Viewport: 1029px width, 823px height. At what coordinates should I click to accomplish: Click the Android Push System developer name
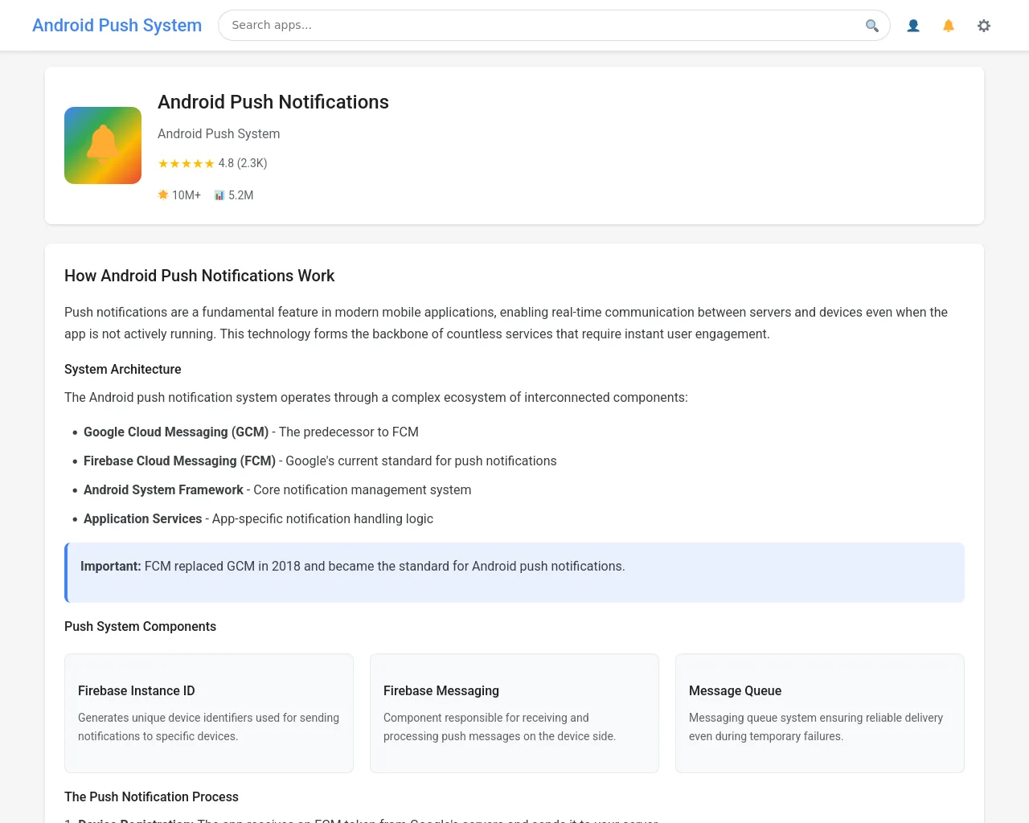point(219,133)
